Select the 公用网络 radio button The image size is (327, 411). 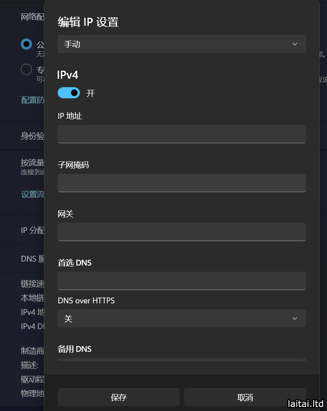[x=26, y=44]
